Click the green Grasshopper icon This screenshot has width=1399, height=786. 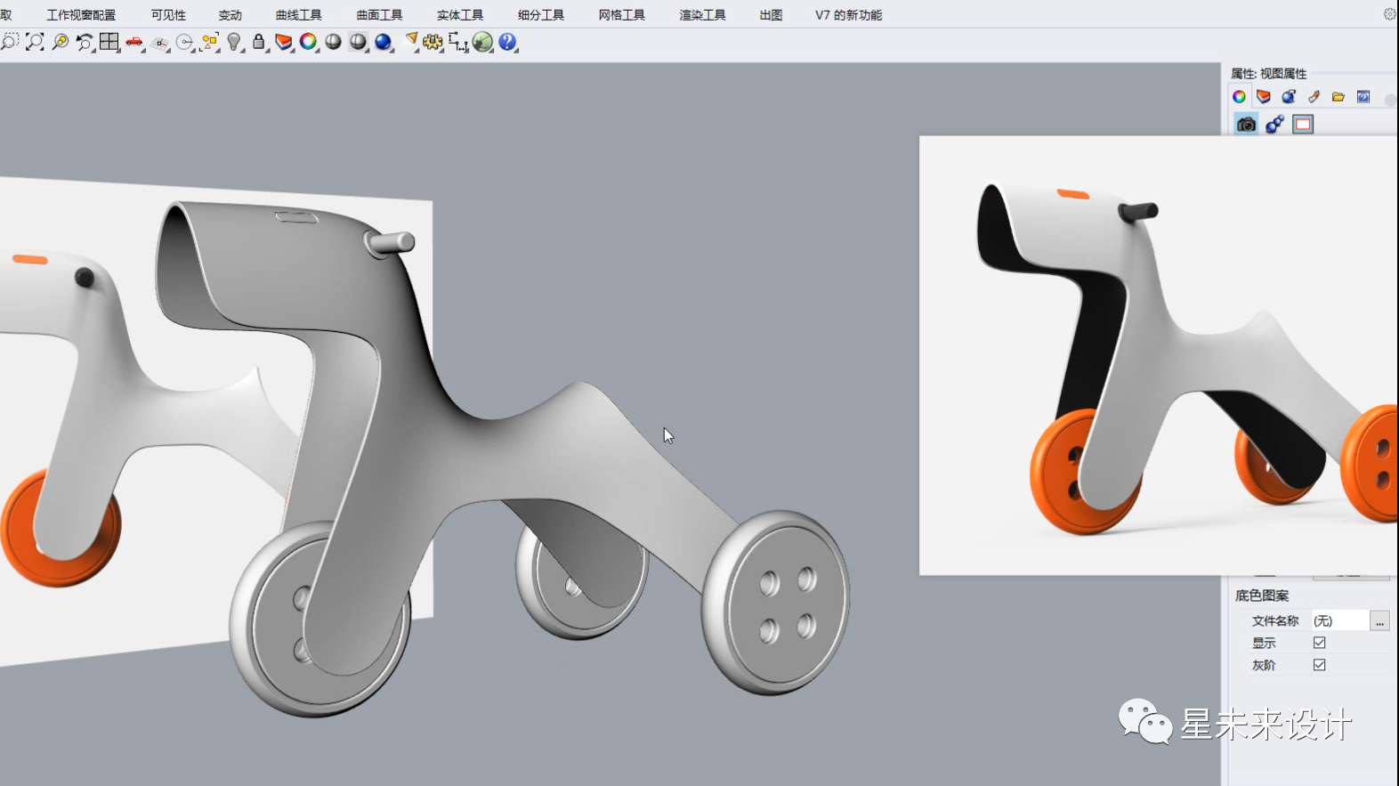coord(482,42)
